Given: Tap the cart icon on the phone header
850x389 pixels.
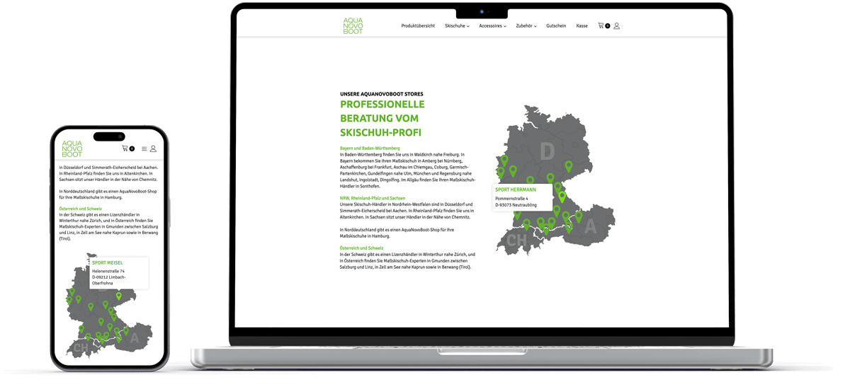Looking at the screenshot, I should click(125, 149).
